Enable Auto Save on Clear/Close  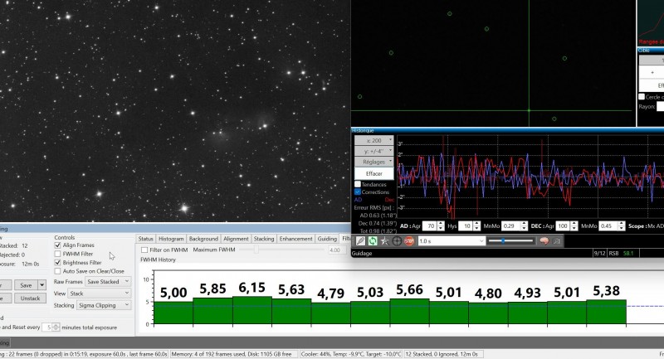point(57,271)
